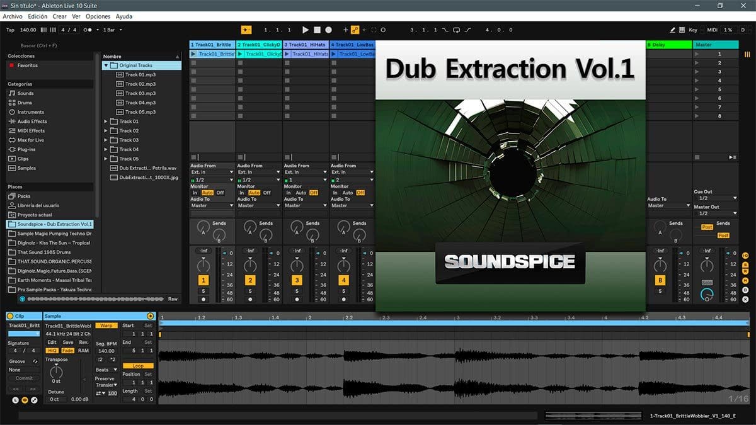Expand the Track 01 folder
The image size is (756, 425).
[x=106, y=122]
